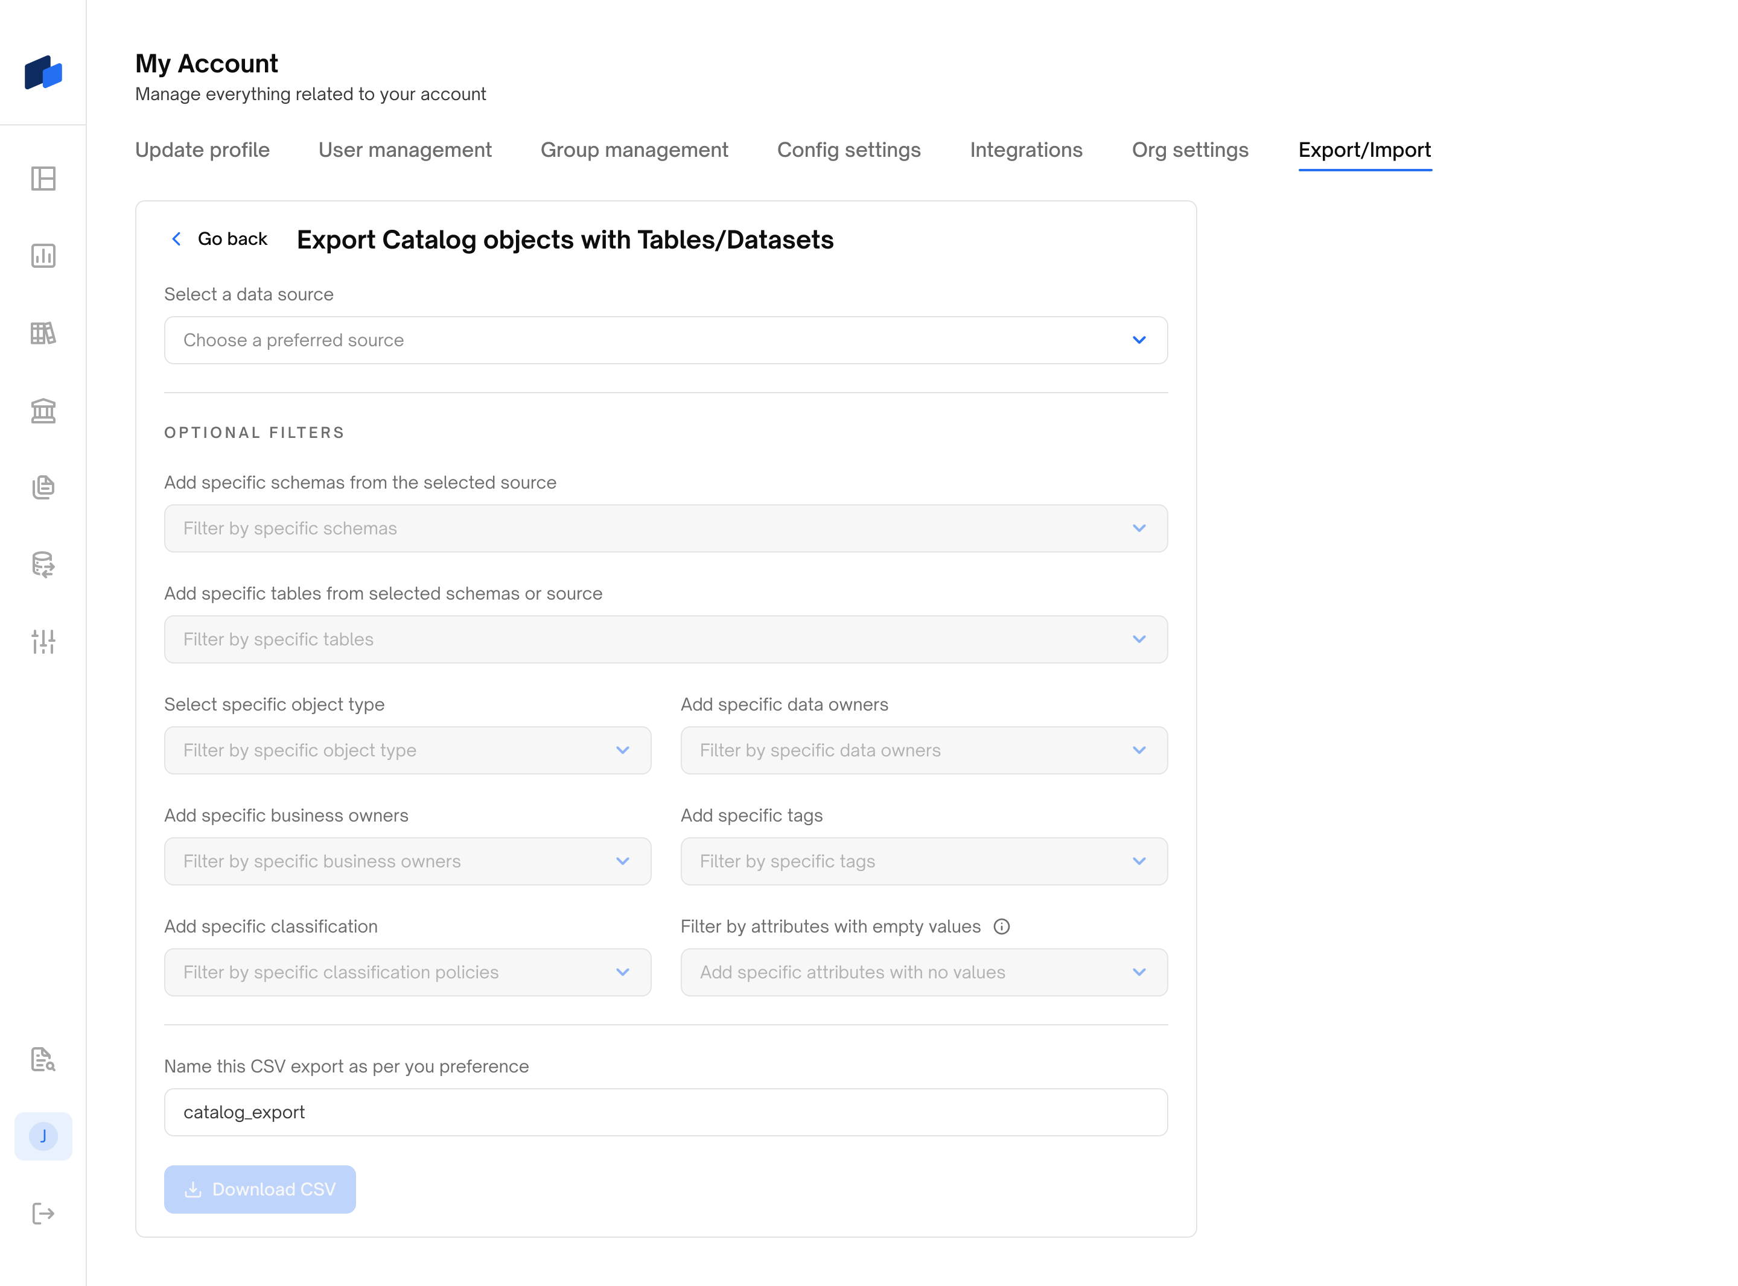The image size is (1738, 1286).
Task: Open the sliders settings sidebar icon
Action: pyautogui.click(x=43, y=641)
